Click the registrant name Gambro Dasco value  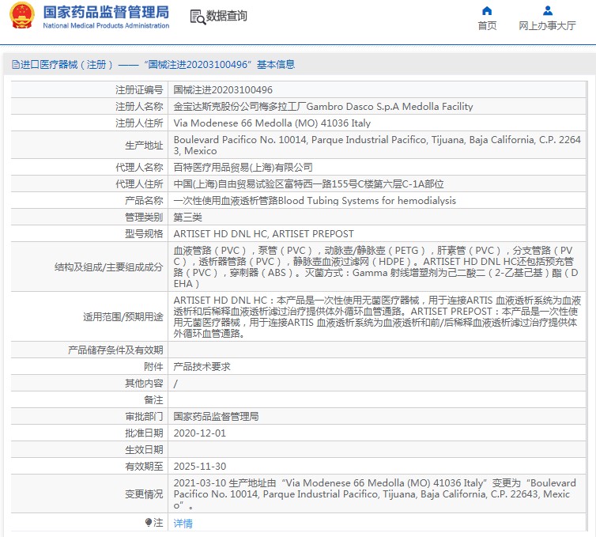pos(323,107)
